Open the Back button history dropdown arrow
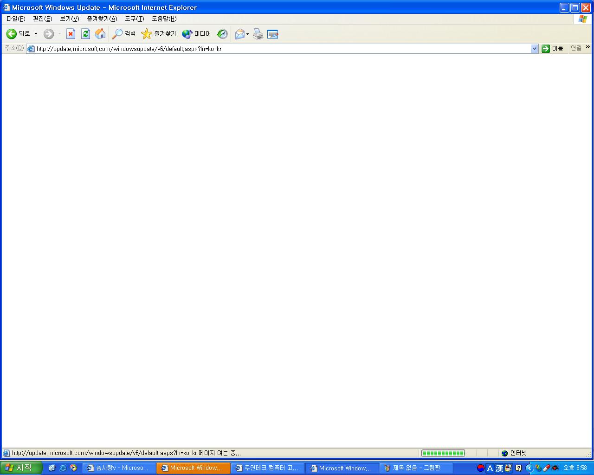This screenshot has height=475, width=594. click(36, 34)
